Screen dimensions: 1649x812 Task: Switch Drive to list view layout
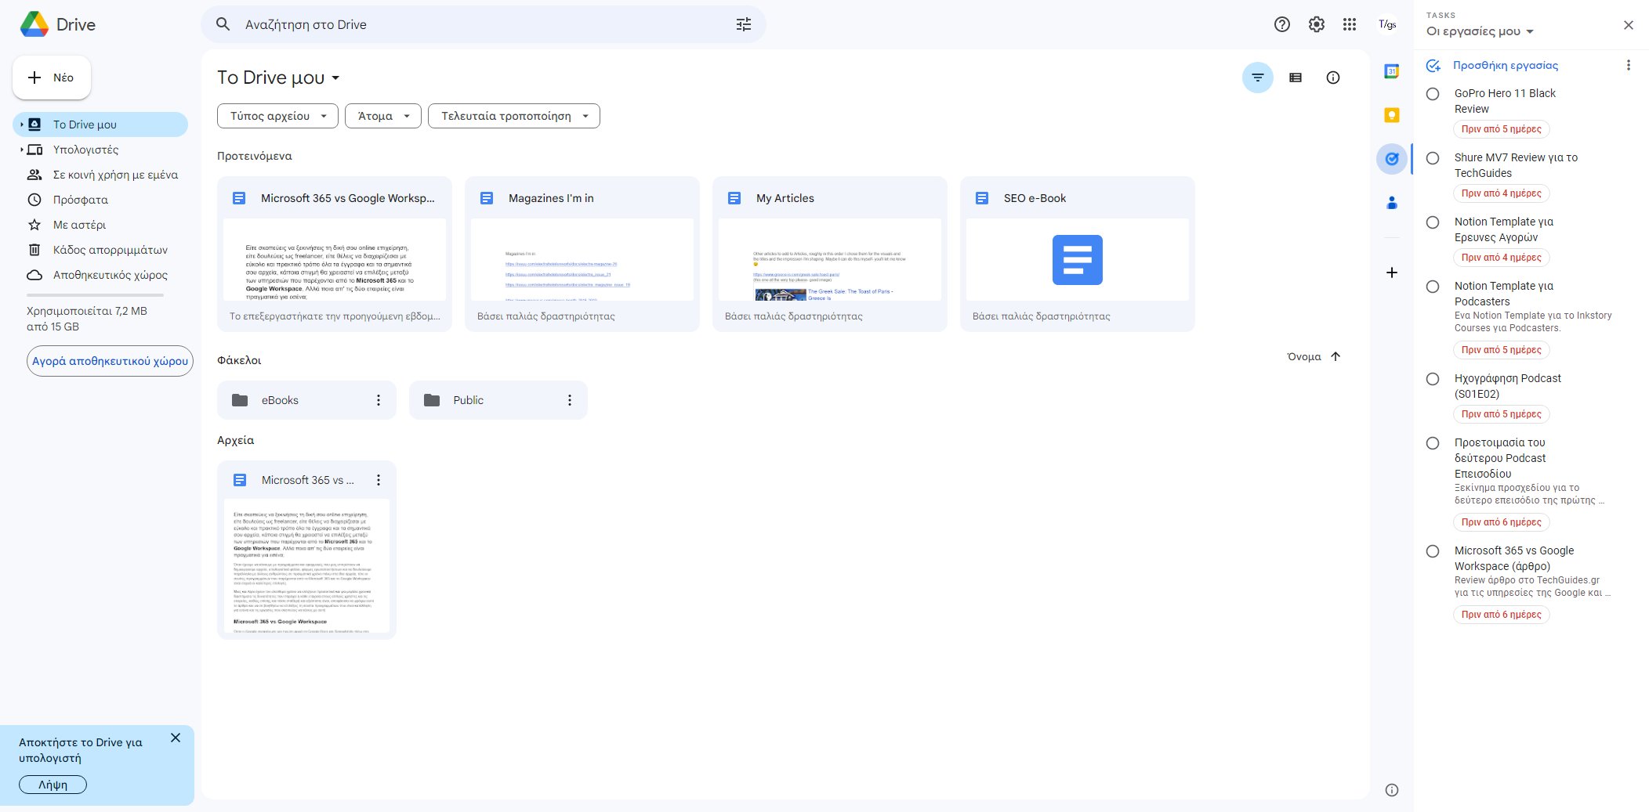point(1296,78)
